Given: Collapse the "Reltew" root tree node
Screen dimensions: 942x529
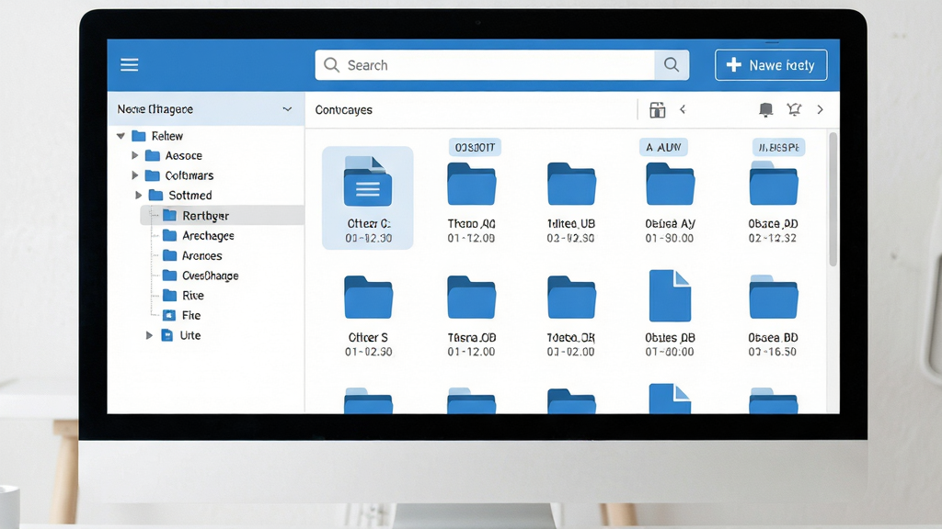Looking at the screenshot, I should click(x=121, y=136).
